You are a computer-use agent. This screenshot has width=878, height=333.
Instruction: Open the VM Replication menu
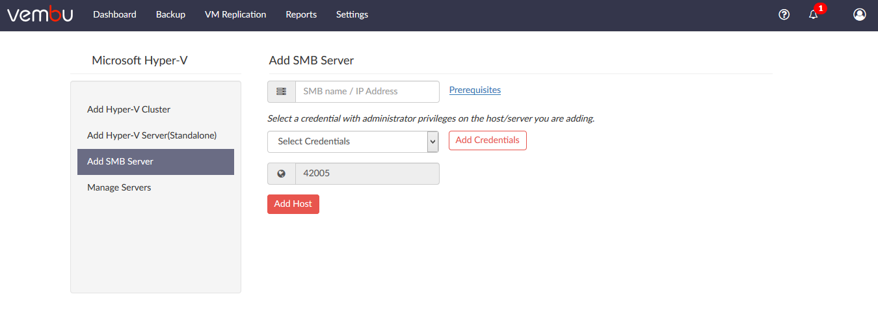pos(235,14)
